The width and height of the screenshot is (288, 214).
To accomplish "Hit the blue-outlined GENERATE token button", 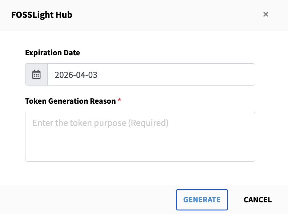I will click(202, 199).
